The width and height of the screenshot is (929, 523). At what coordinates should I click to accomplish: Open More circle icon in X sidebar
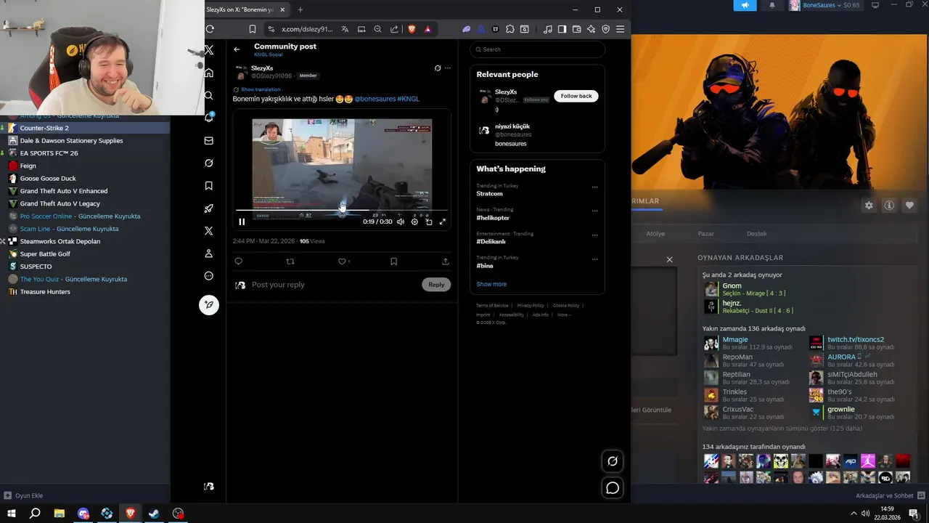209,276
